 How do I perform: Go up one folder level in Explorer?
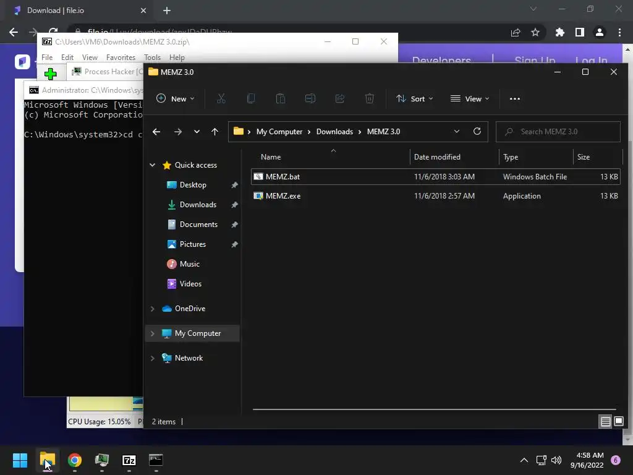pos(215,132)
